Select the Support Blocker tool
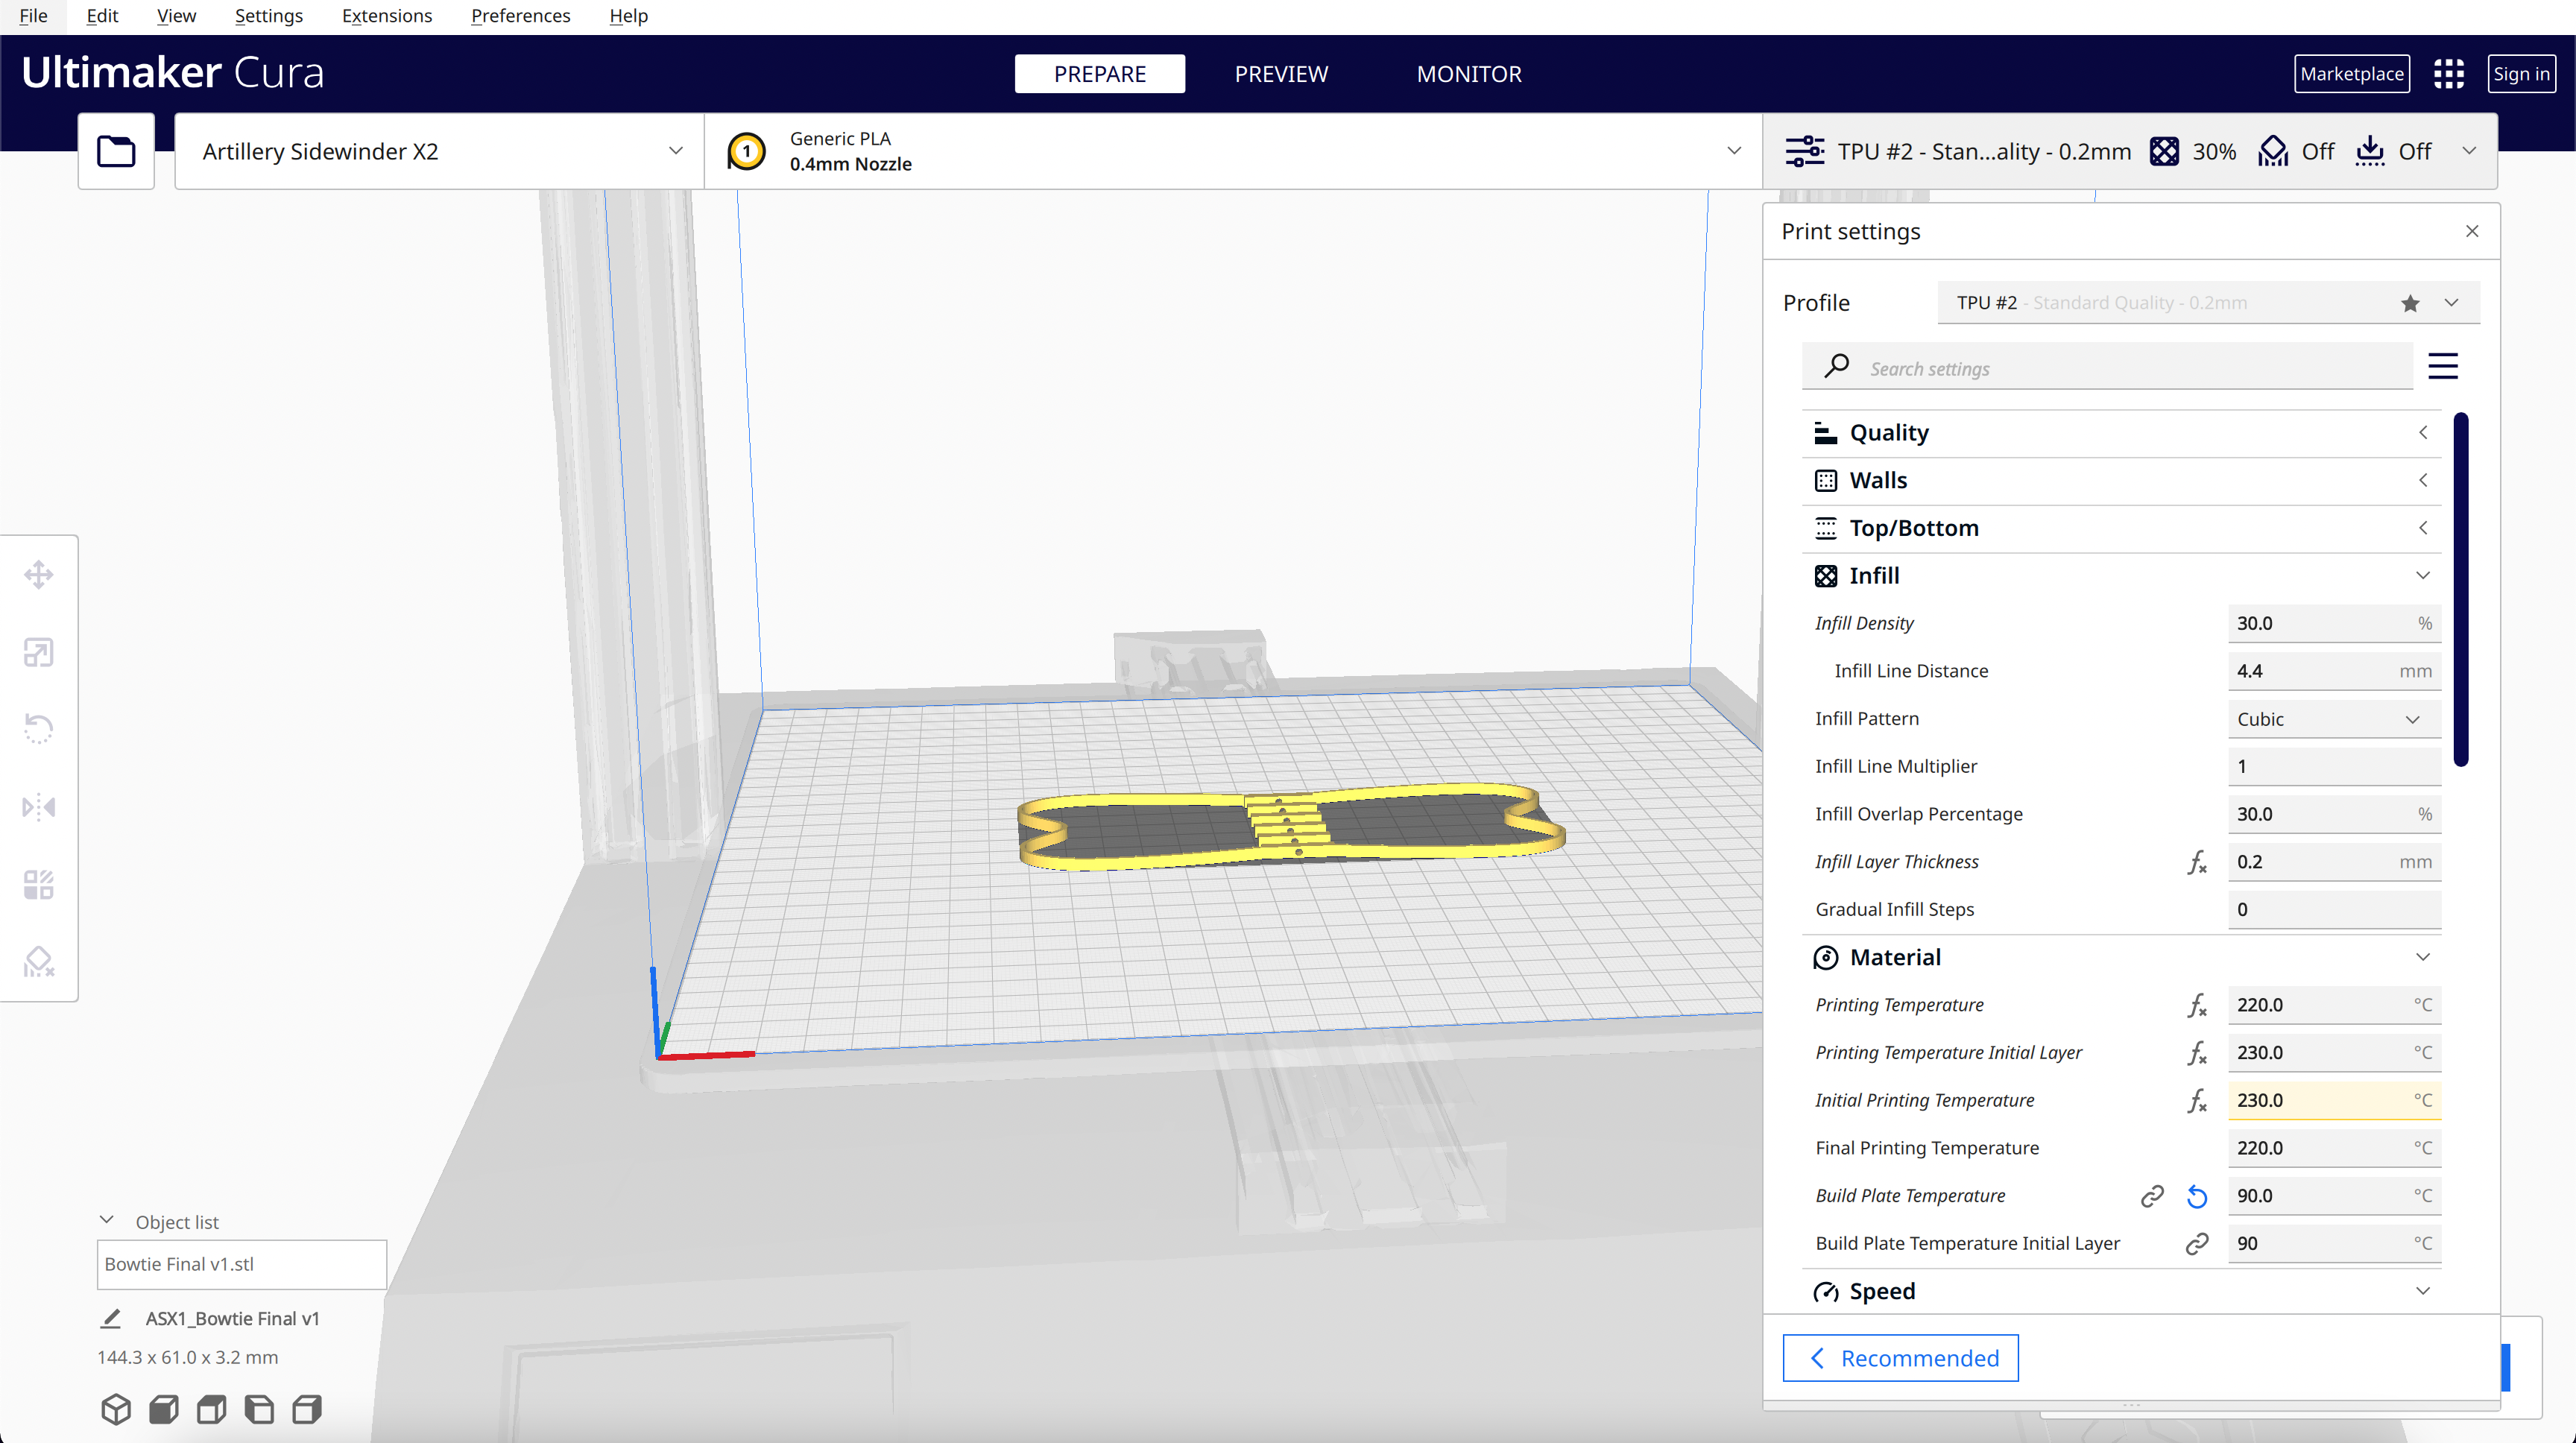This screenshot has width=2576, height=1443. click(39, 961)
